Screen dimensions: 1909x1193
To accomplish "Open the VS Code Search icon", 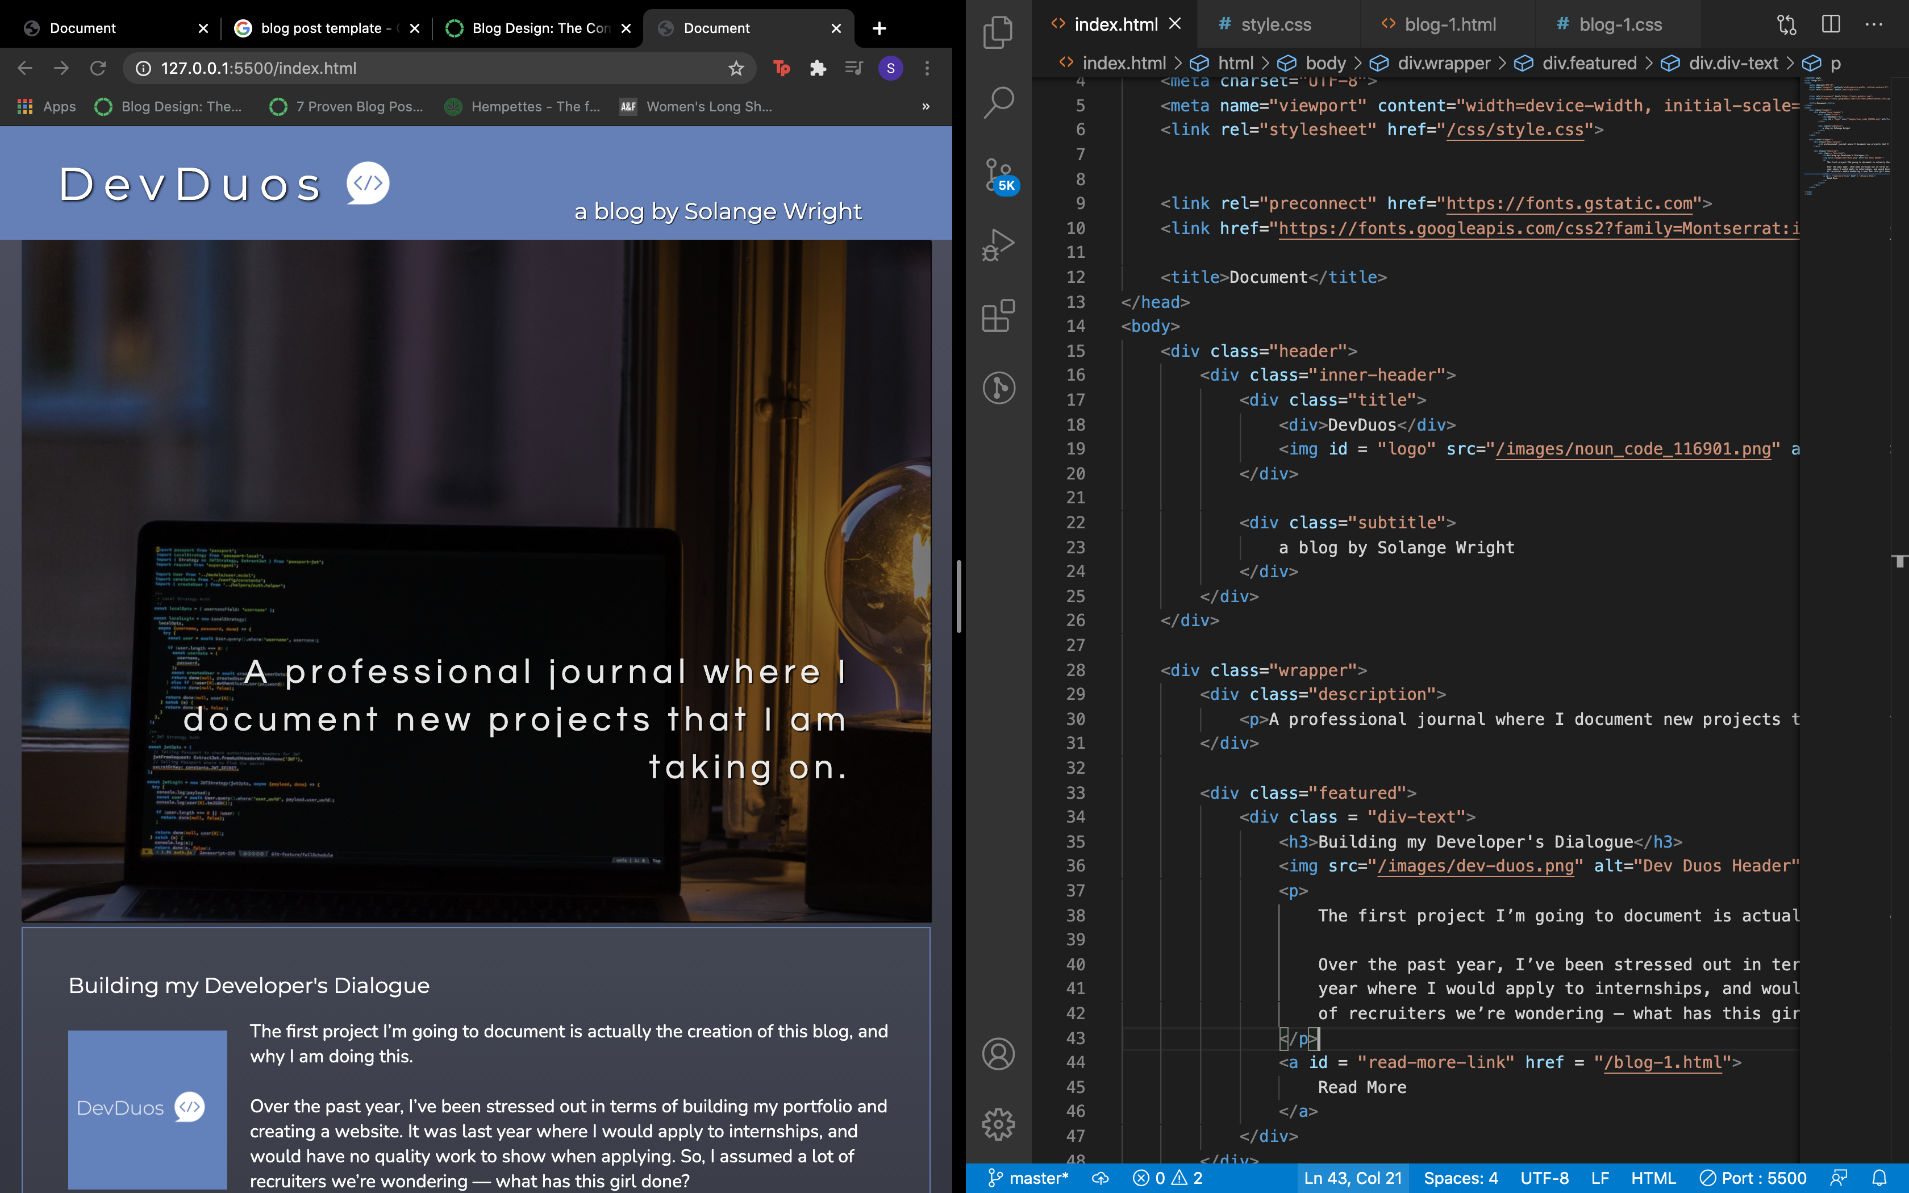I will click(999, 103).
